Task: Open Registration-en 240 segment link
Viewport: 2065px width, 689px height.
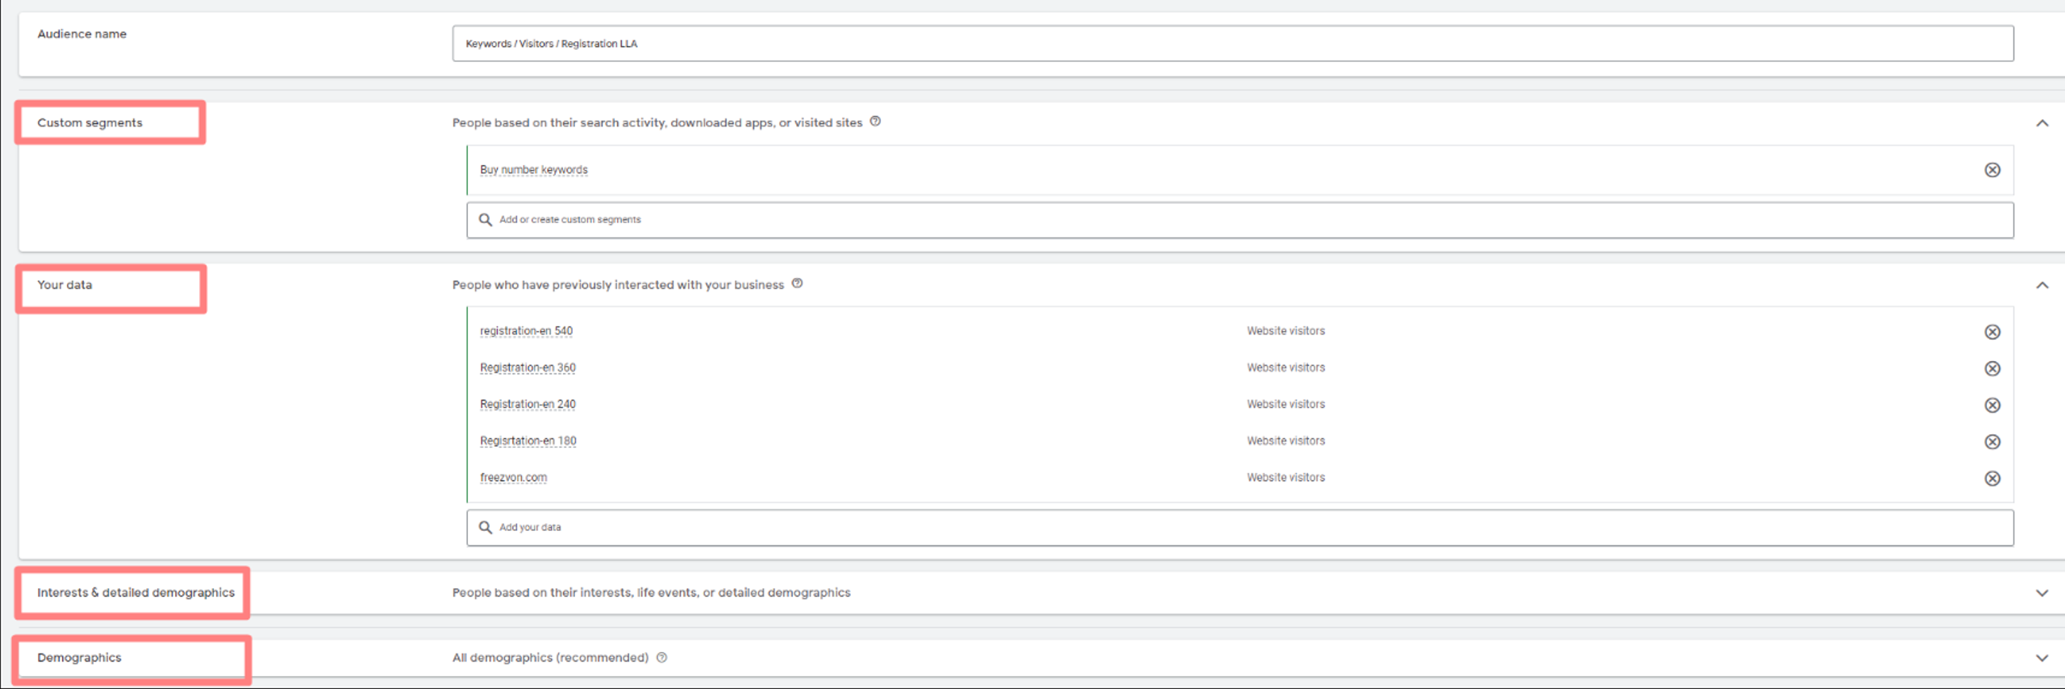Action: (528, 405)
